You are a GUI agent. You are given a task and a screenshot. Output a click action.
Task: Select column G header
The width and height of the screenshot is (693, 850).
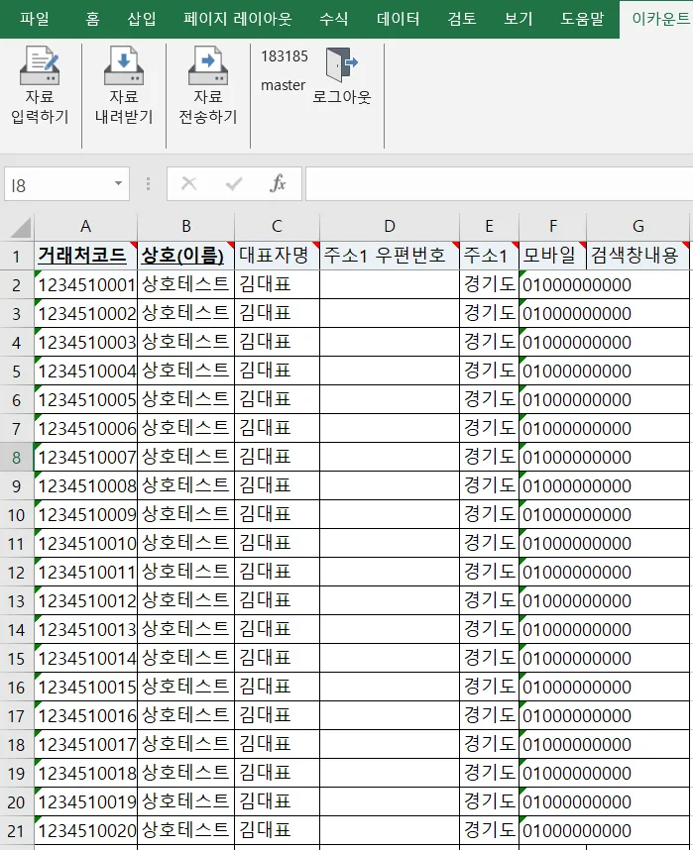coord(638,226)
